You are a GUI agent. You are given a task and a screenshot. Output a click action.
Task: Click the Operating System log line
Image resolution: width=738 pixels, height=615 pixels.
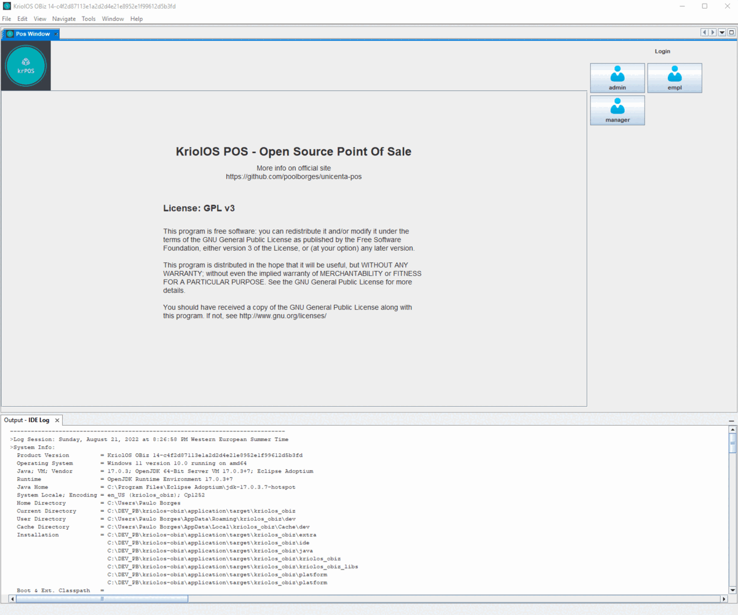pyautogui.click(x=132, y=463)
